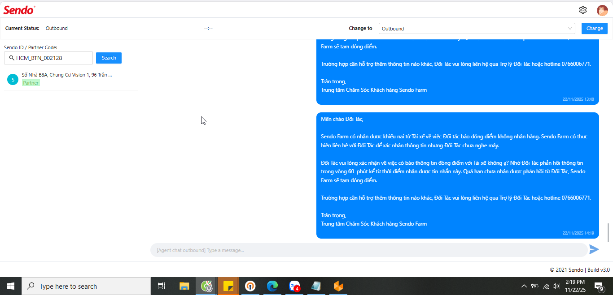Viewport: 613px width, 295px height.
Task: Open the orange hexagon app on the taskbar
Action: click(x=338, y=286)
